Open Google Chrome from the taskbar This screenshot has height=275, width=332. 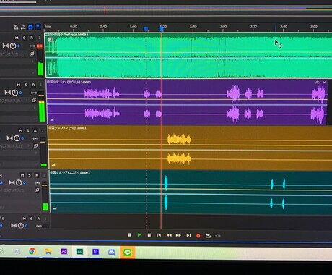pyautogui.click(x=32, y=252)
